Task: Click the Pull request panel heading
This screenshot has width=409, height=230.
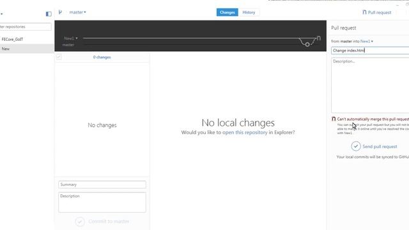Action: tap(344, 28)
